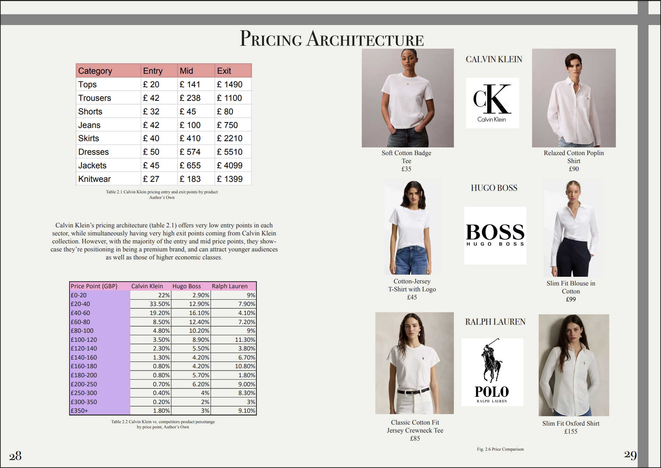Select the Slim Fit Blouse in Cotton photo

573,228
